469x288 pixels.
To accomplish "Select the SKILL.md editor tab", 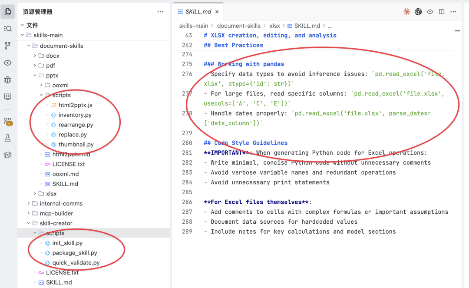I will click(198, 12).
